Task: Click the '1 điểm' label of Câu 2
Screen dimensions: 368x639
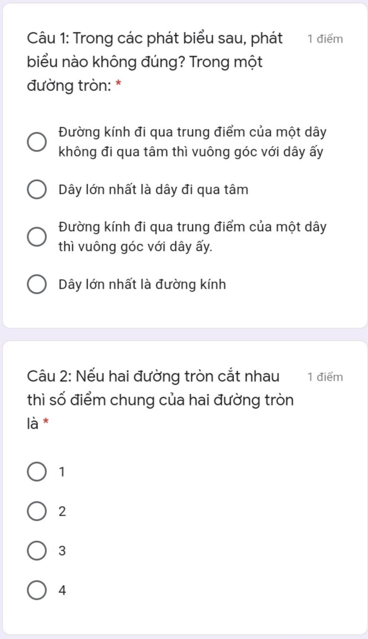Action: (x=325, y=377)
